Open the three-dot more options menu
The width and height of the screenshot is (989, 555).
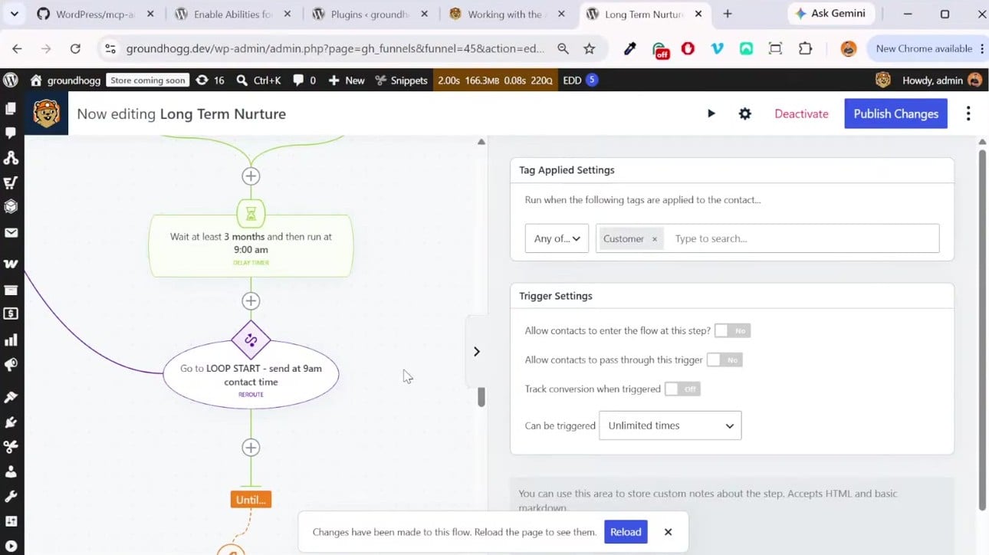click(x=968, y=113)
